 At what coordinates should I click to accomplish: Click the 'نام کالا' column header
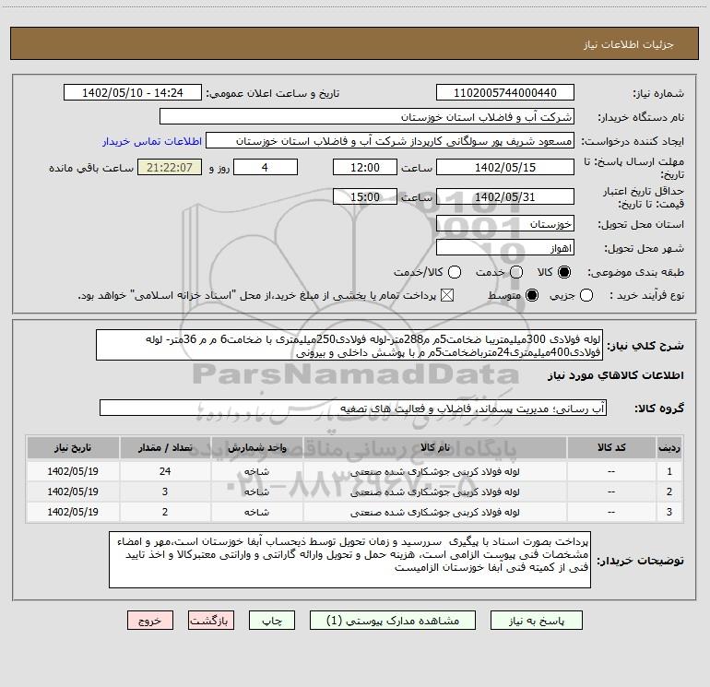click(x=434, y=447)
